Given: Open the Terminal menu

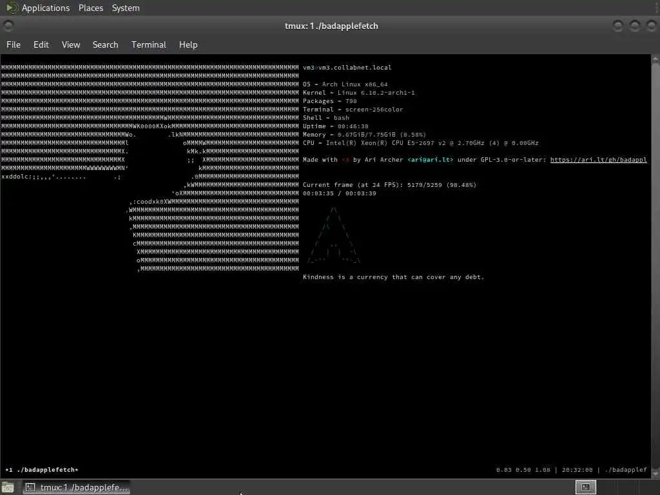Looking at the screenshot, I should (149, 44).
